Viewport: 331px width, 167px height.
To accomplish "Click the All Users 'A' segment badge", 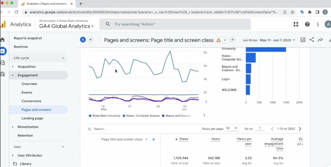I will coord(83,40).
